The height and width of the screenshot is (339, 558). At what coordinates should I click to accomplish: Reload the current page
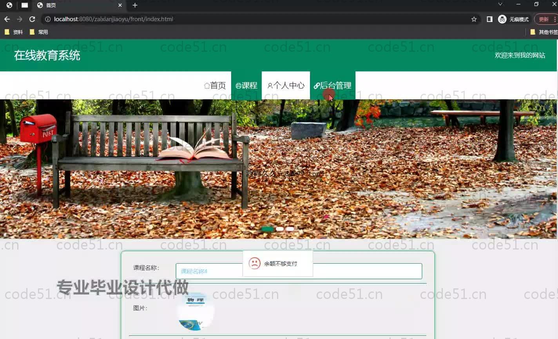32,19
